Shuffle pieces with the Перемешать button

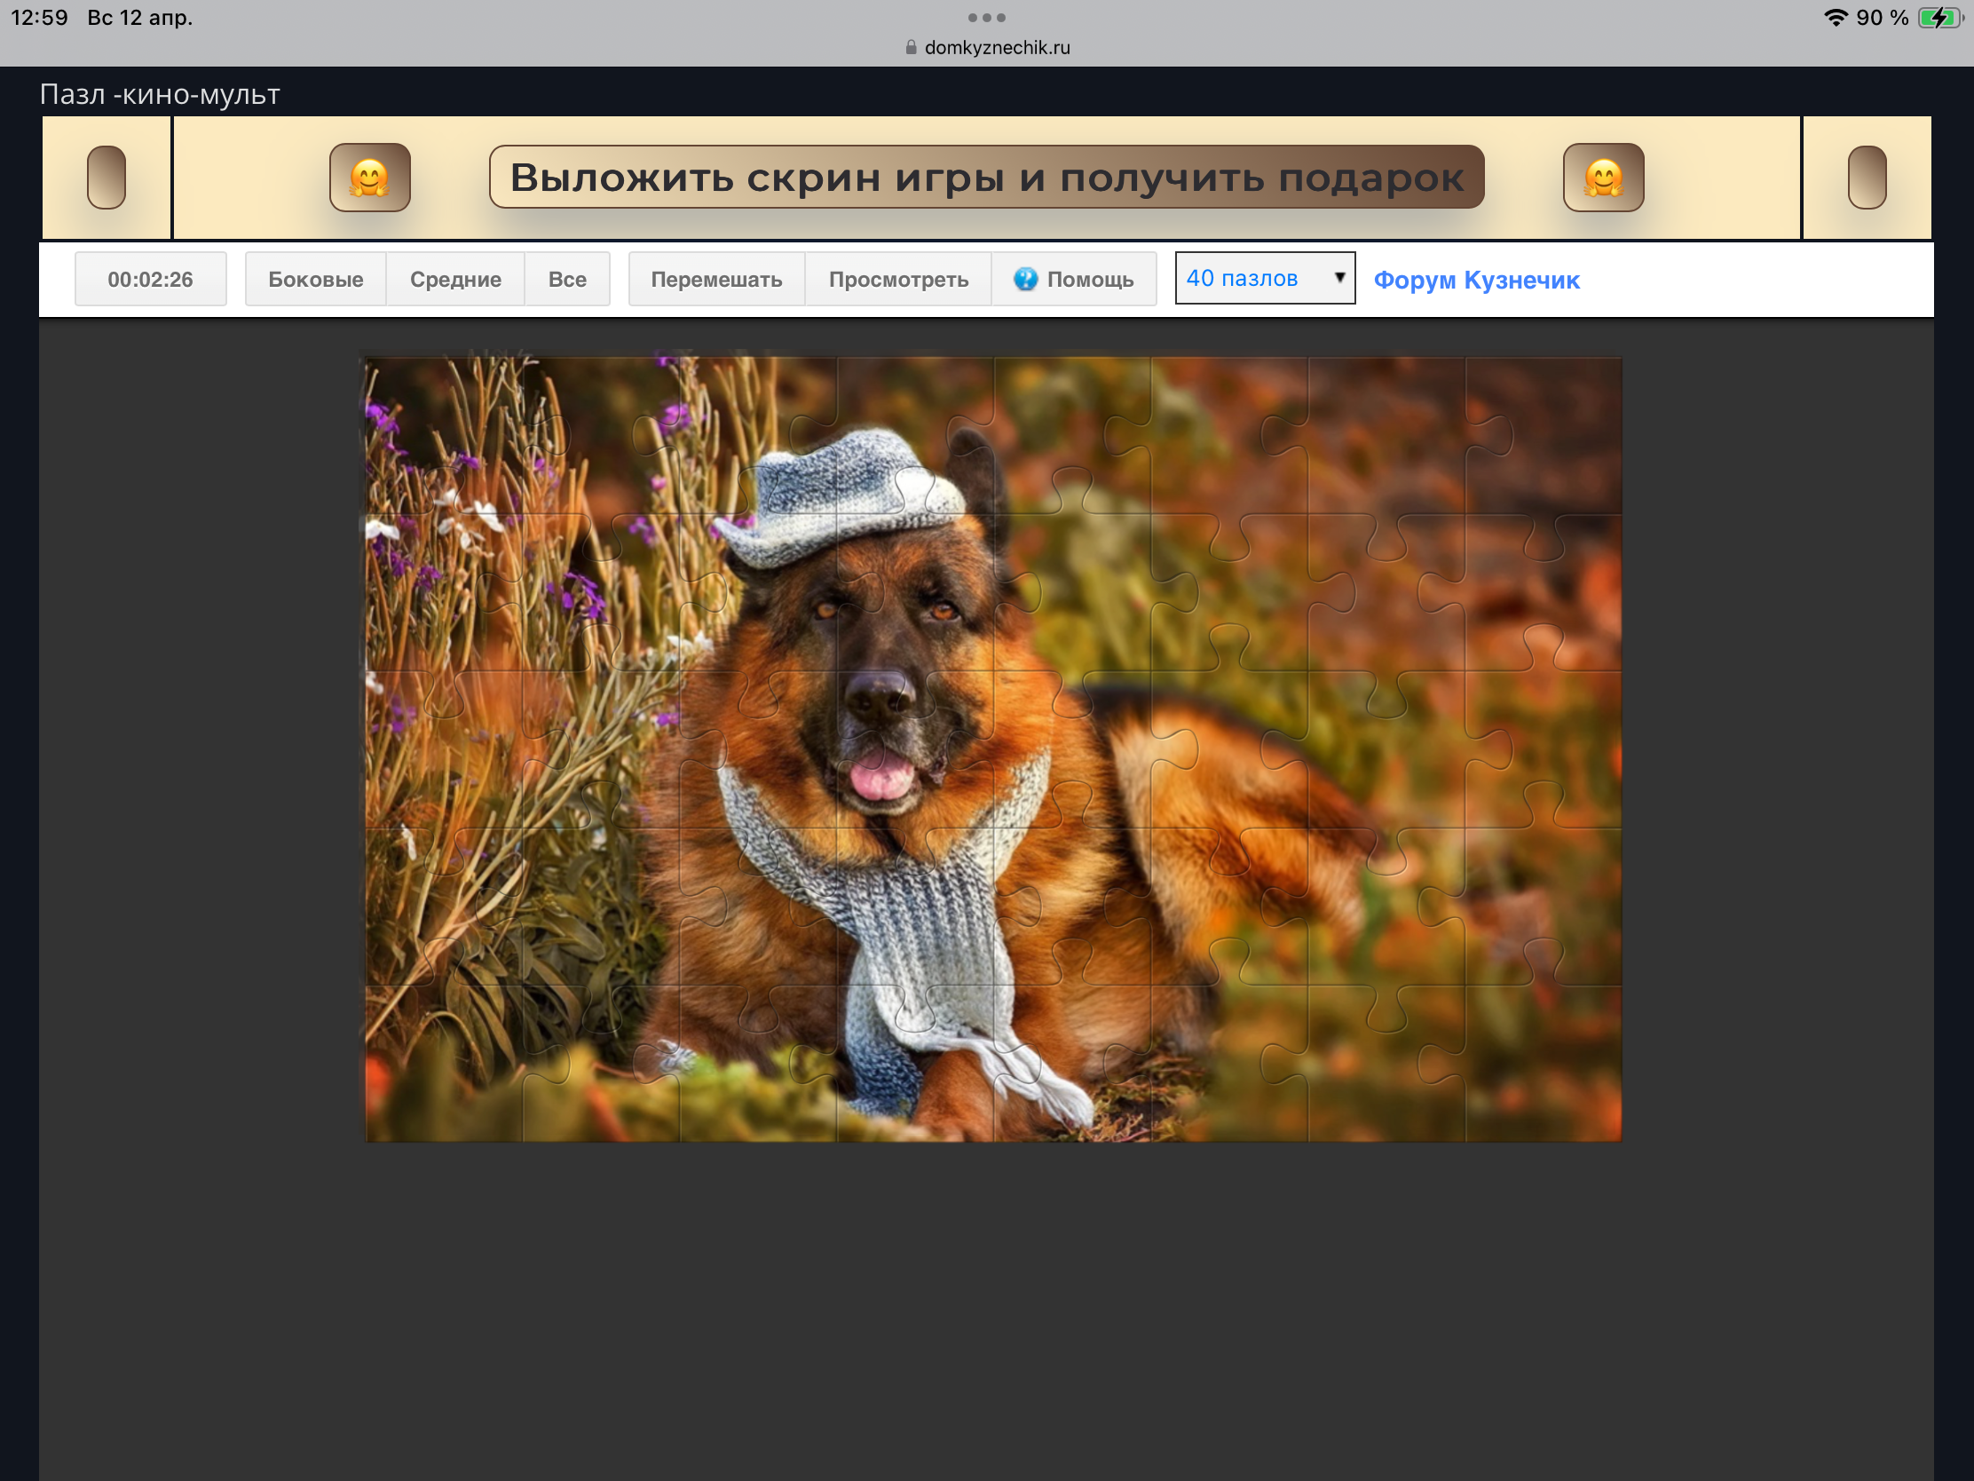coord(715,280)
